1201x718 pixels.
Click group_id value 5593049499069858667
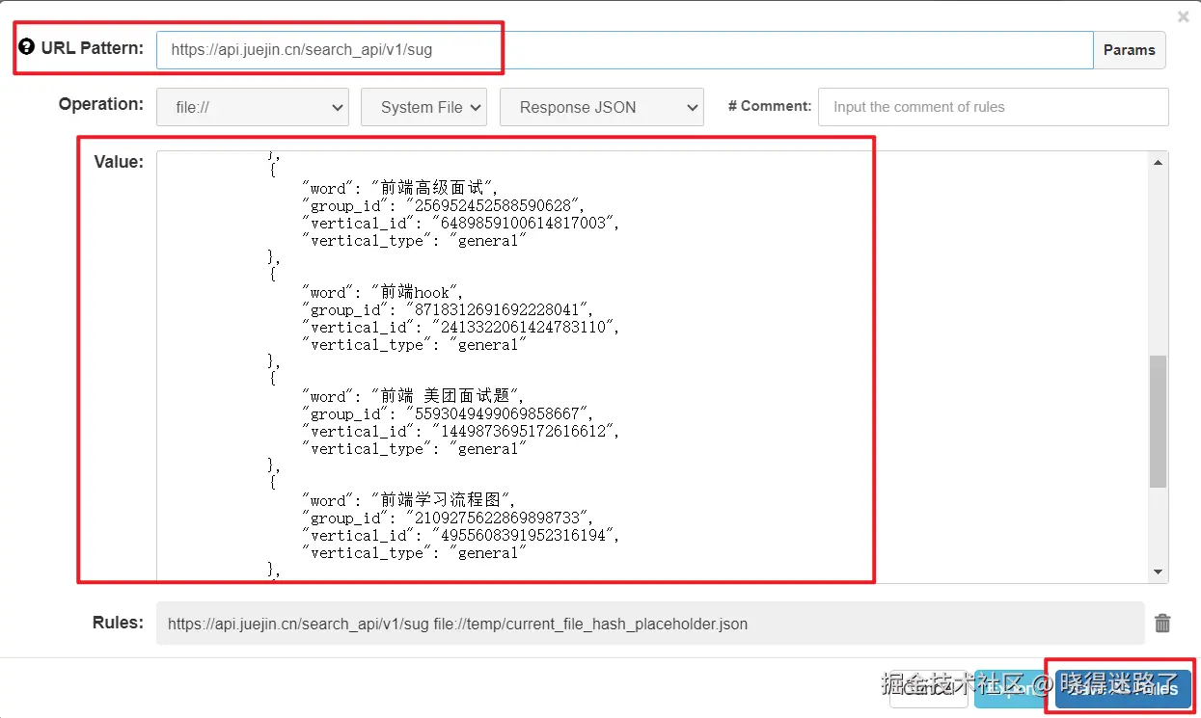click(x=503, y=413)
